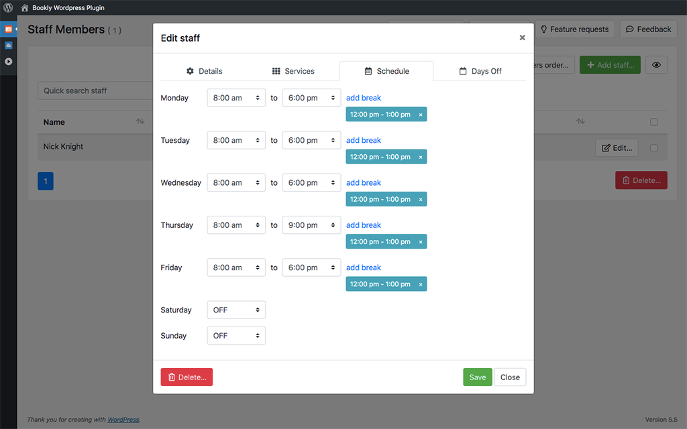Remove Monday's 12:00 pm break via x
Screen dimensions: 687x429
coord(421,115)
